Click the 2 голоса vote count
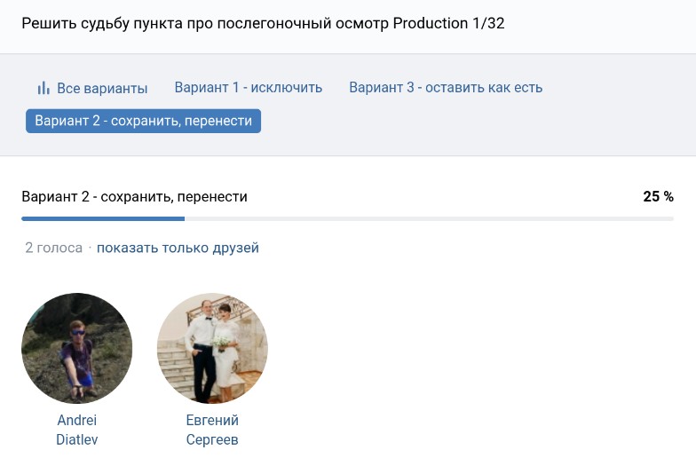696x466 pixels. coord(53,249)
